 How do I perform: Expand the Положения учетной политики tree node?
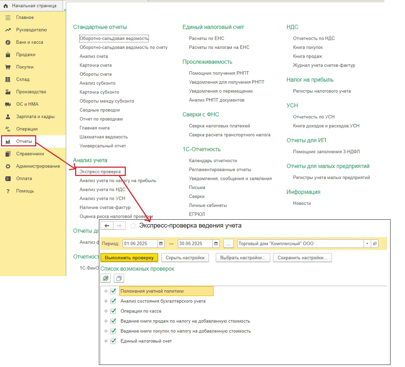pyautogui.click(x=106, y=291)
